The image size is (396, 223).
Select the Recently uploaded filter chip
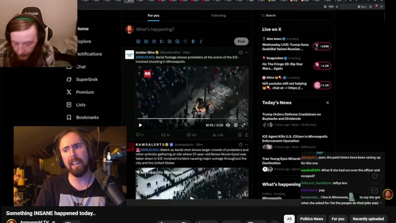(x=368, y=219)
